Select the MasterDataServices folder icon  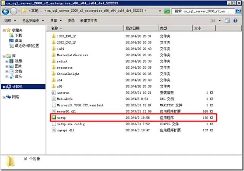pyautogui.click(x=53, y=55)
